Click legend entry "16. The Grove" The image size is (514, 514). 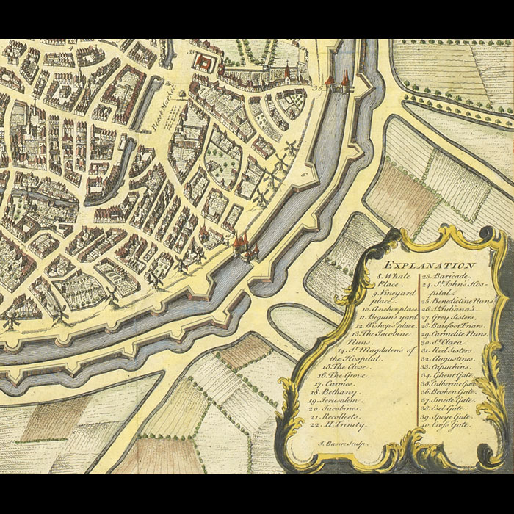click(343, 375)
